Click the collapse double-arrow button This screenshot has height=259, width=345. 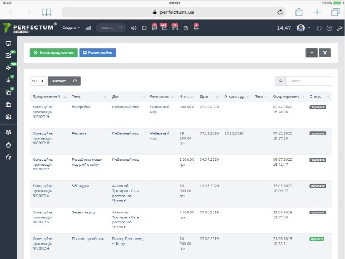(x=312, y=53)
